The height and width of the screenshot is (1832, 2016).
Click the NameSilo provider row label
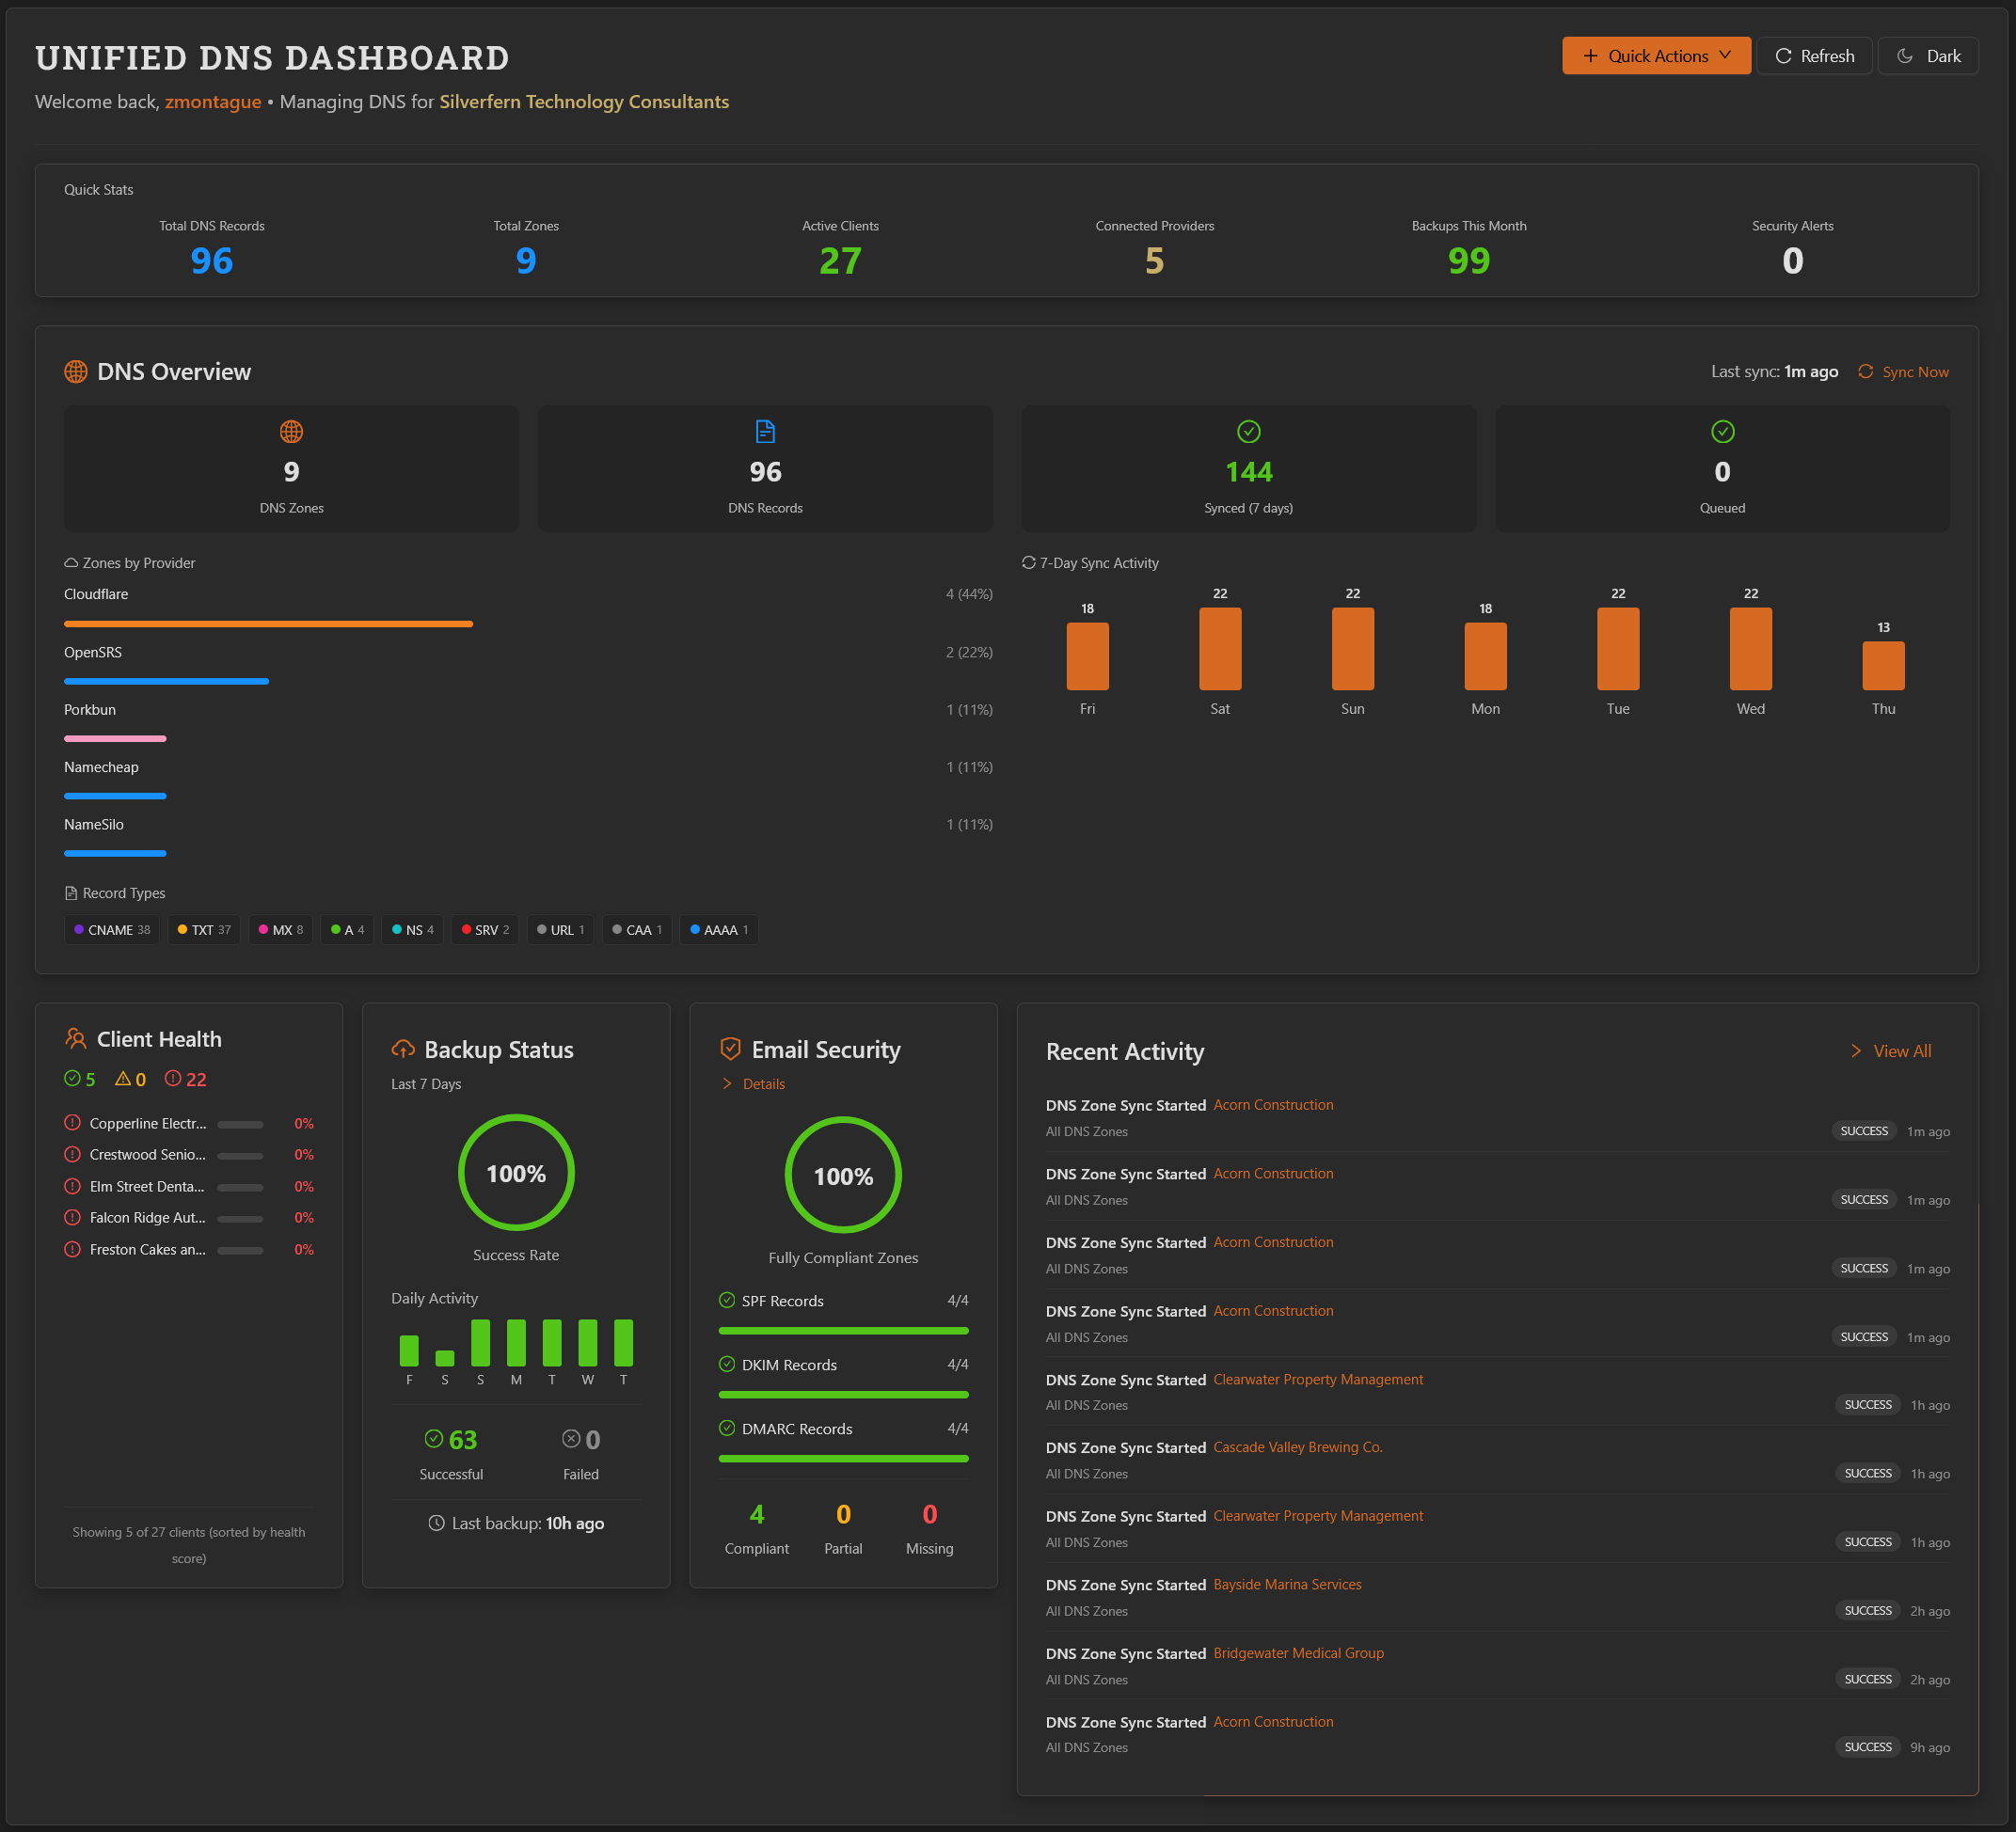click(x=94, y=825)
